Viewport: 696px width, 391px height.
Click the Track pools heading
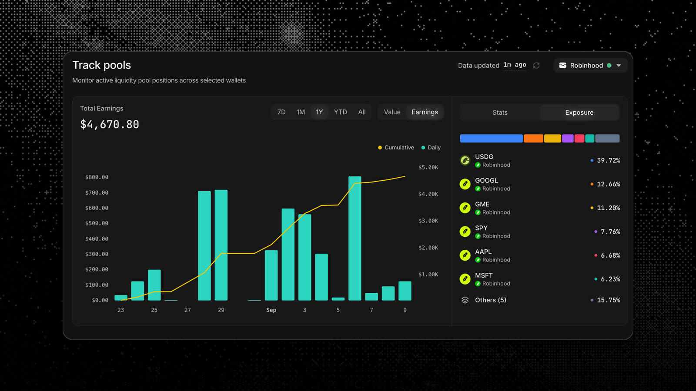coord(102,65)
